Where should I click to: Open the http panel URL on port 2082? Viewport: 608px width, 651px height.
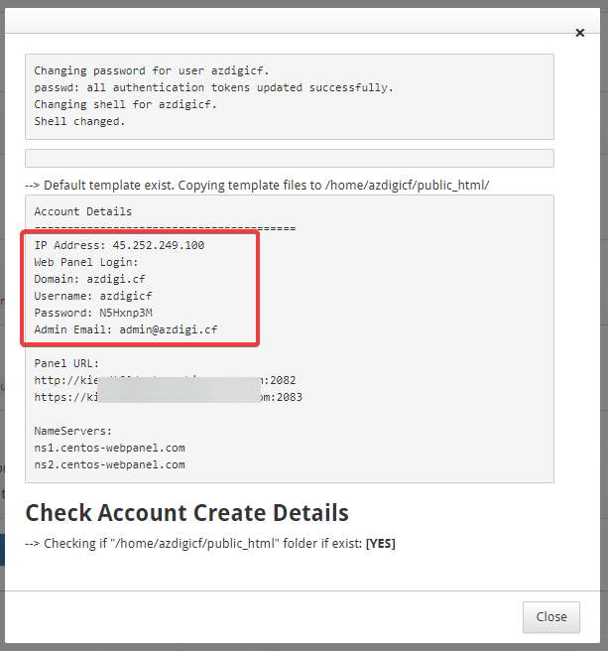click(x=165, y=380)
